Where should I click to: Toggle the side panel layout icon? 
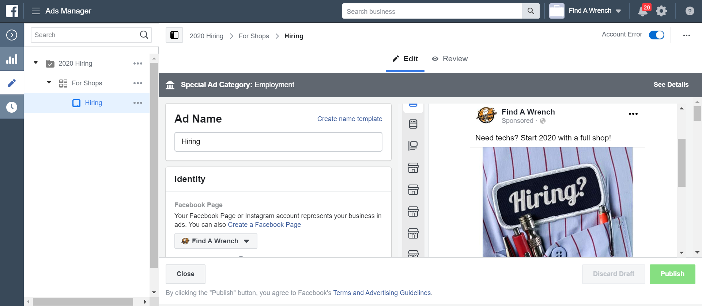coord(174,35)
